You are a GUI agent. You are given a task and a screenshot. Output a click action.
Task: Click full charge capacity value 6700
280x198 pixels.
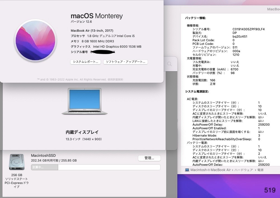pyautogui.click(x=234, y=69)
